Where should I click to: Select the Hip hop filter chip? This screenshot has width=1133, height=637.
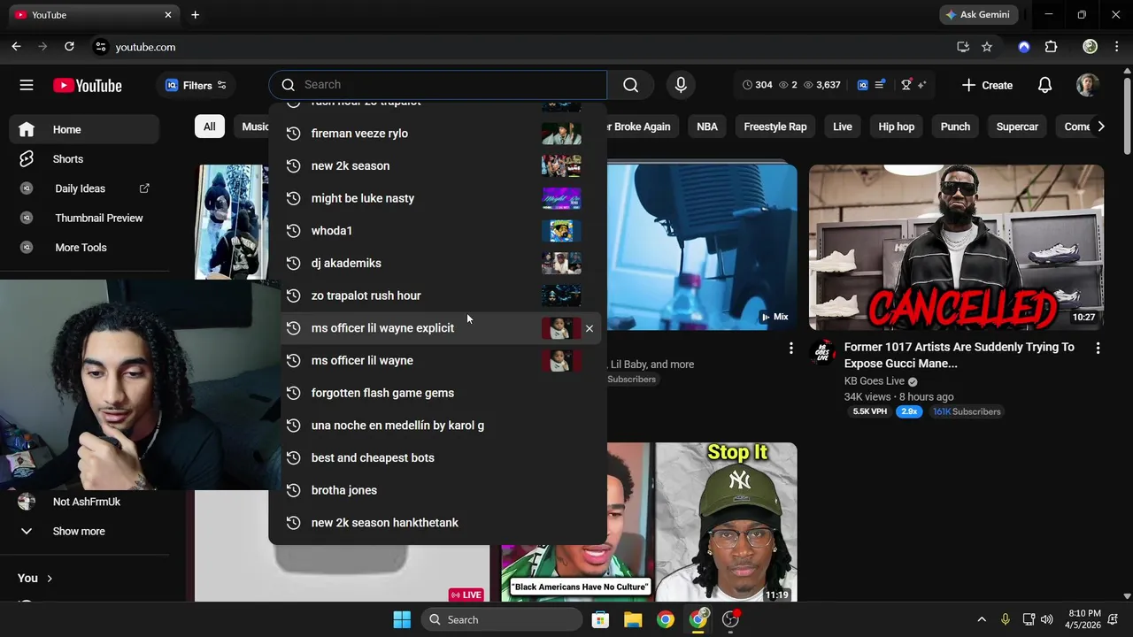click(896, 127)
